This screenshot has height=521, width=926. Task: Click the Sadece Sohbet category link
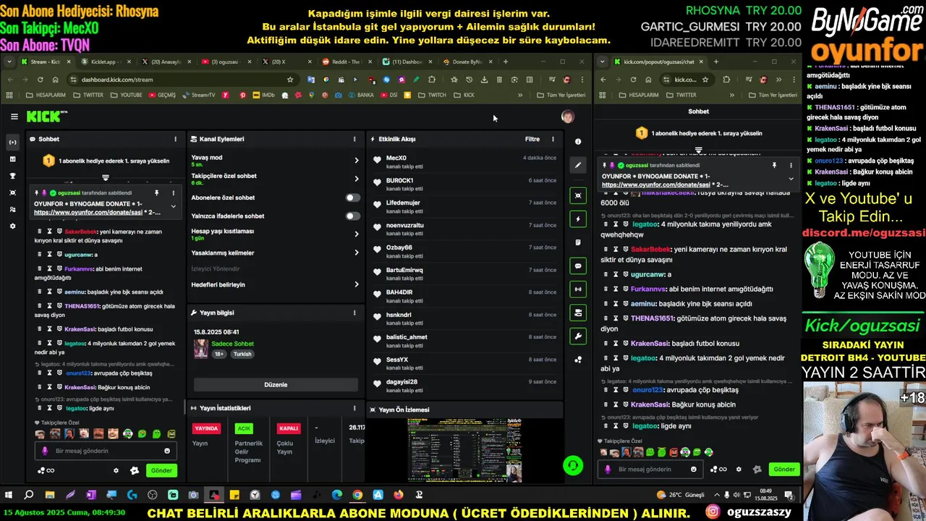232,344
